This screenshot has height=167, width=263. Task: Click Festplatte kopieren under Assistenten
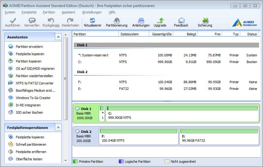30,54
